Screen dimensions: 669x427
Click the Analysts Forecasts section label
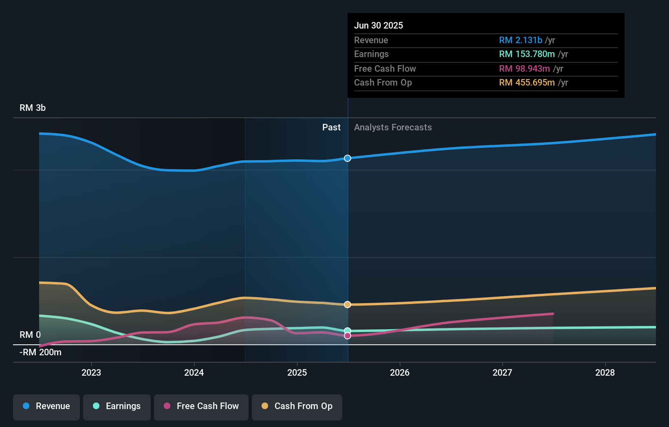pos(393,127)
